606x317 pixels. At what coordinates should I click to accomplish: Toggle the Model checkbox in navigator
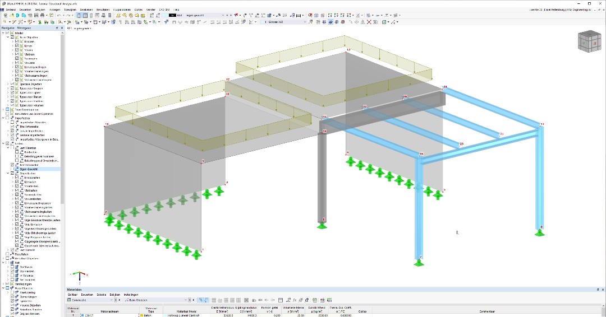point(7,33)
